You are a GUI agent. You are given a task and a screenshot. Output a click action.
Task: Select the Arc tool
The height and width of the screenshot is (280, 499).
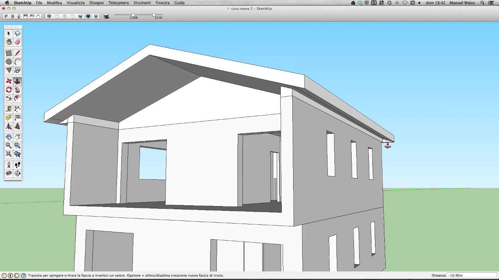pyautogui.click(x=18, y=62)
